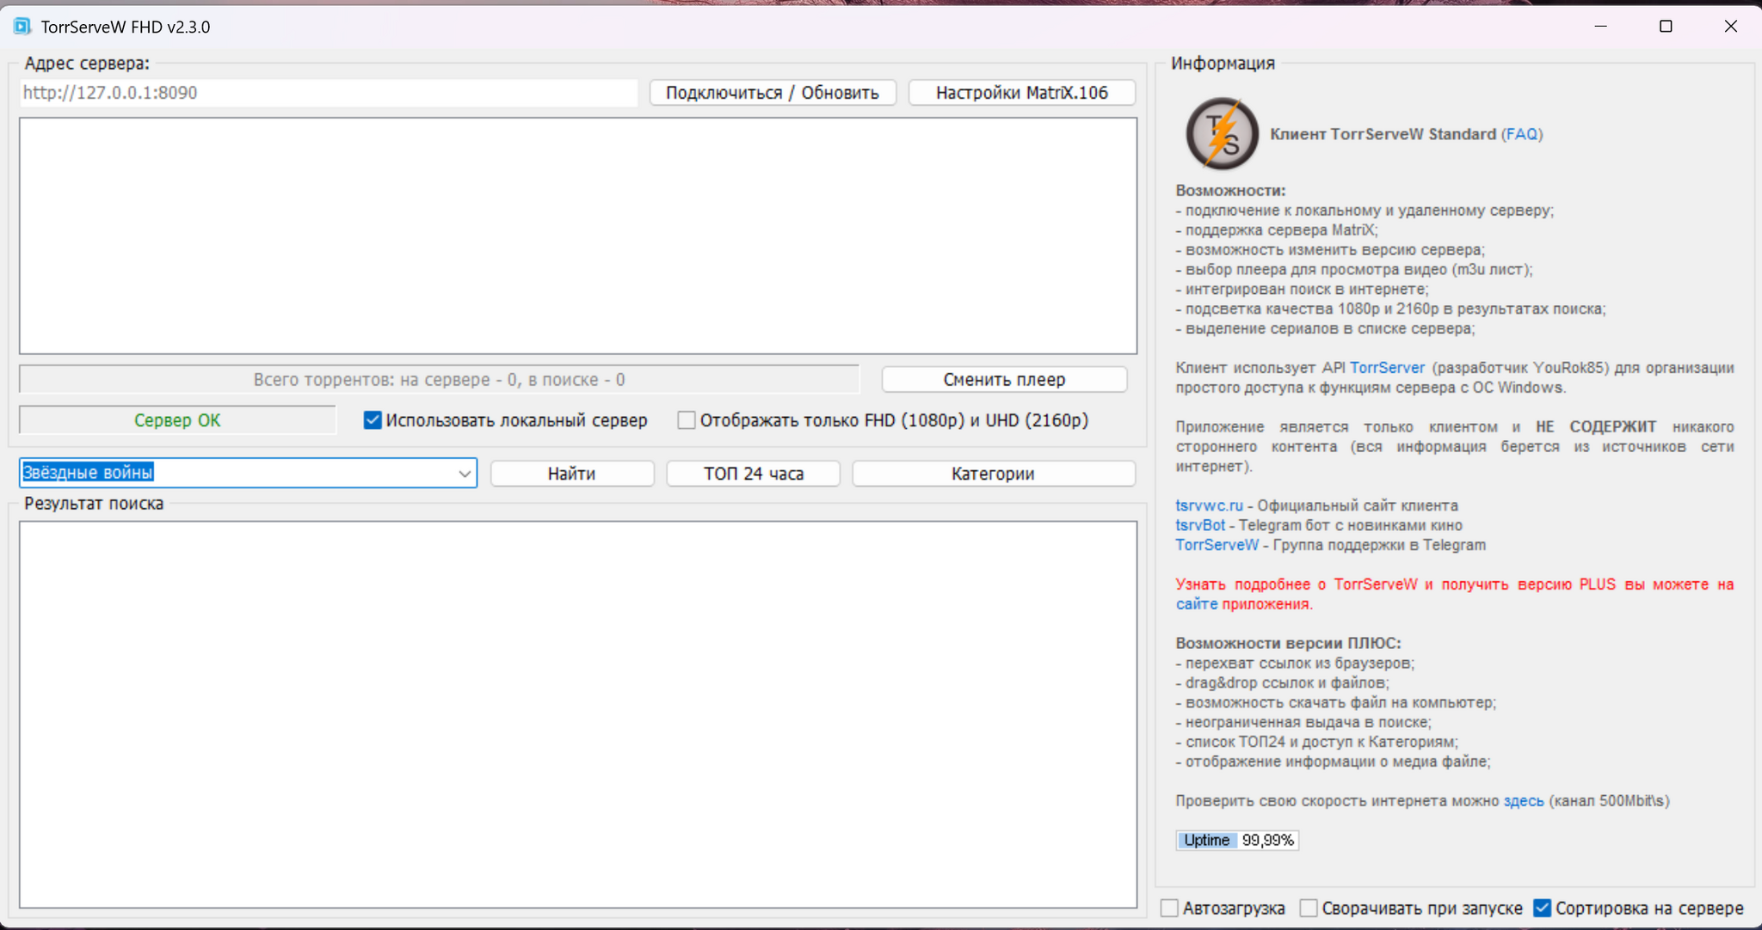1762x930 pixels.
Task: Open the tsrvBot Telegram link
Action: (1200, 525)
